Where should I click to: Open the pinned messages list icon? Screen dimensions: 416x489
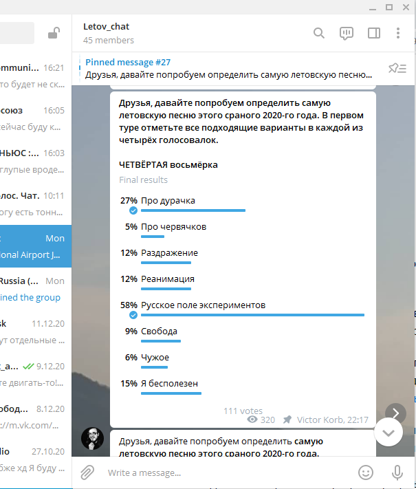tap(397, 68)
